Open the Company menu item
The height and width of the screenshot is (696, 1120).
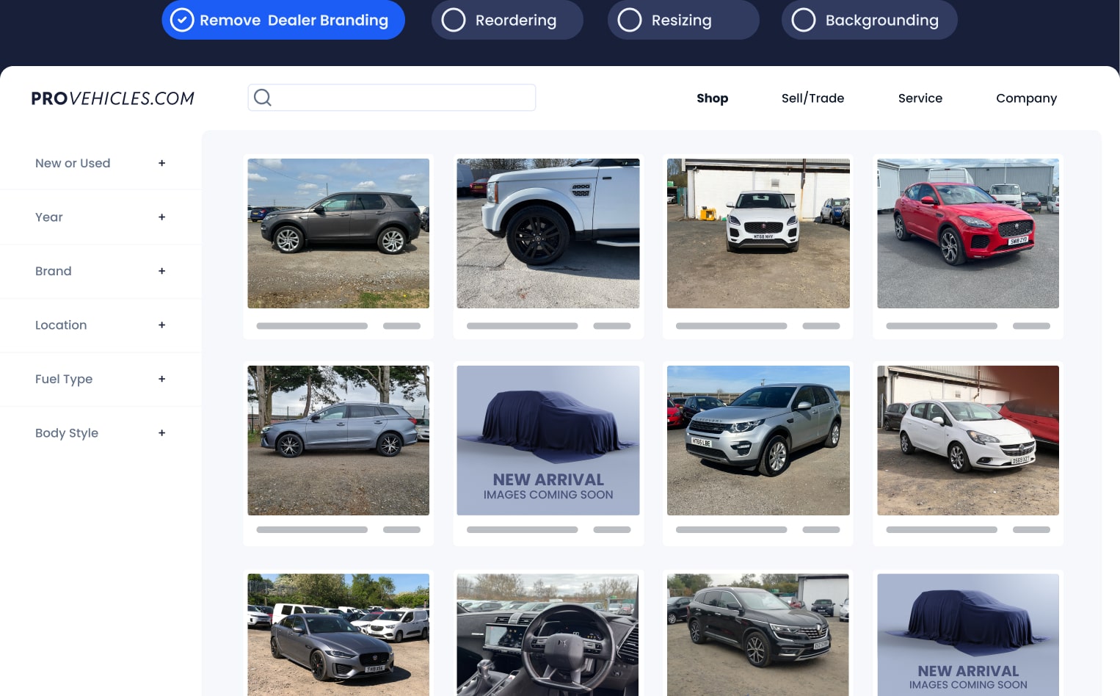[1026, 98]
